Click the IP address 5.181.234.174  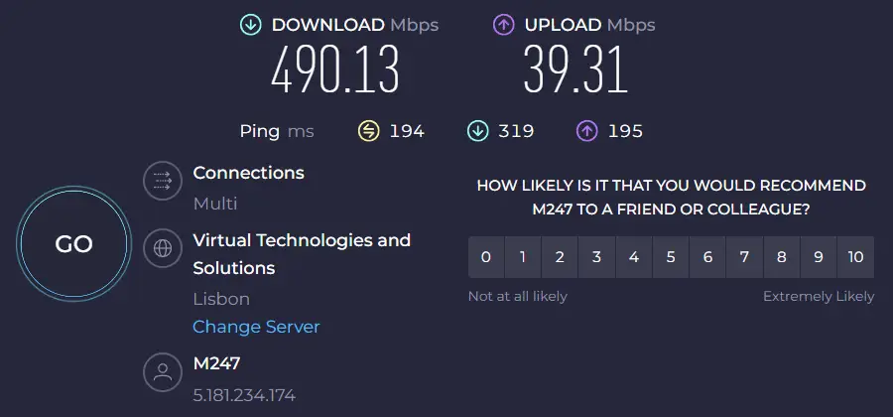244,395
